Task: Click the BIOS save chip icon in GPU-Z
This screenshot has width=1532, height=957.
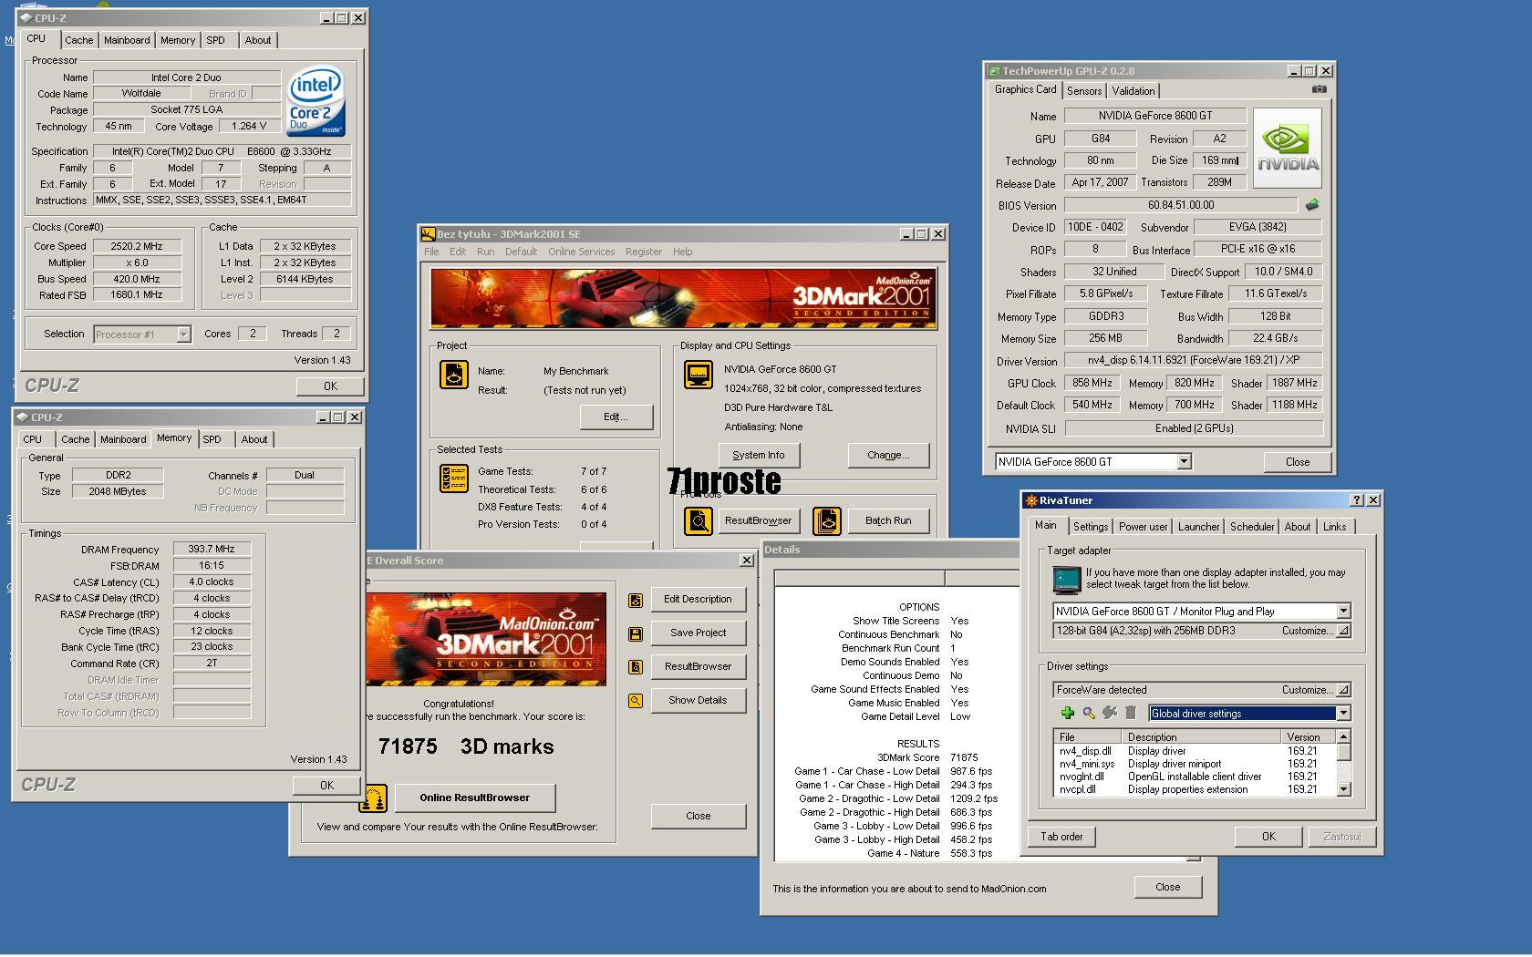Action: click(1312, 205)
